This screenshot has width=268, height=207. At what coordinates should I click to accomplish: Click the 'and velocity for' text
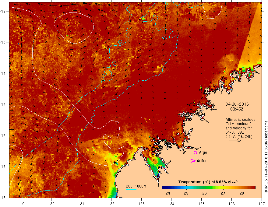point(238,128)
